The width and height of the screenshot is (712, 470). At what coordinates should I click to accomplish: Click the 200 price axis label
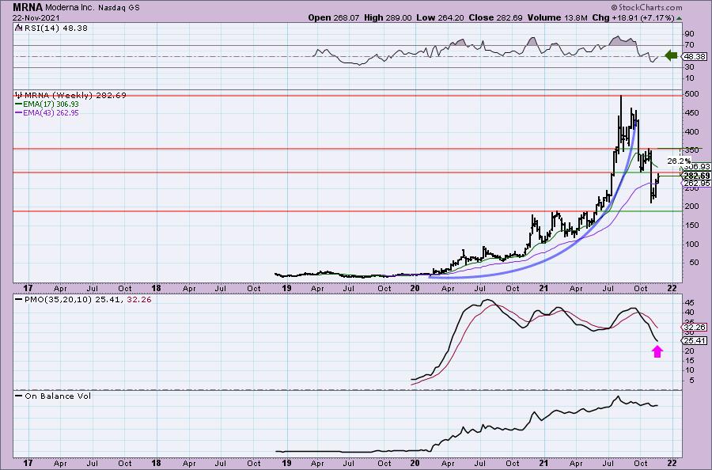[692, 207]
